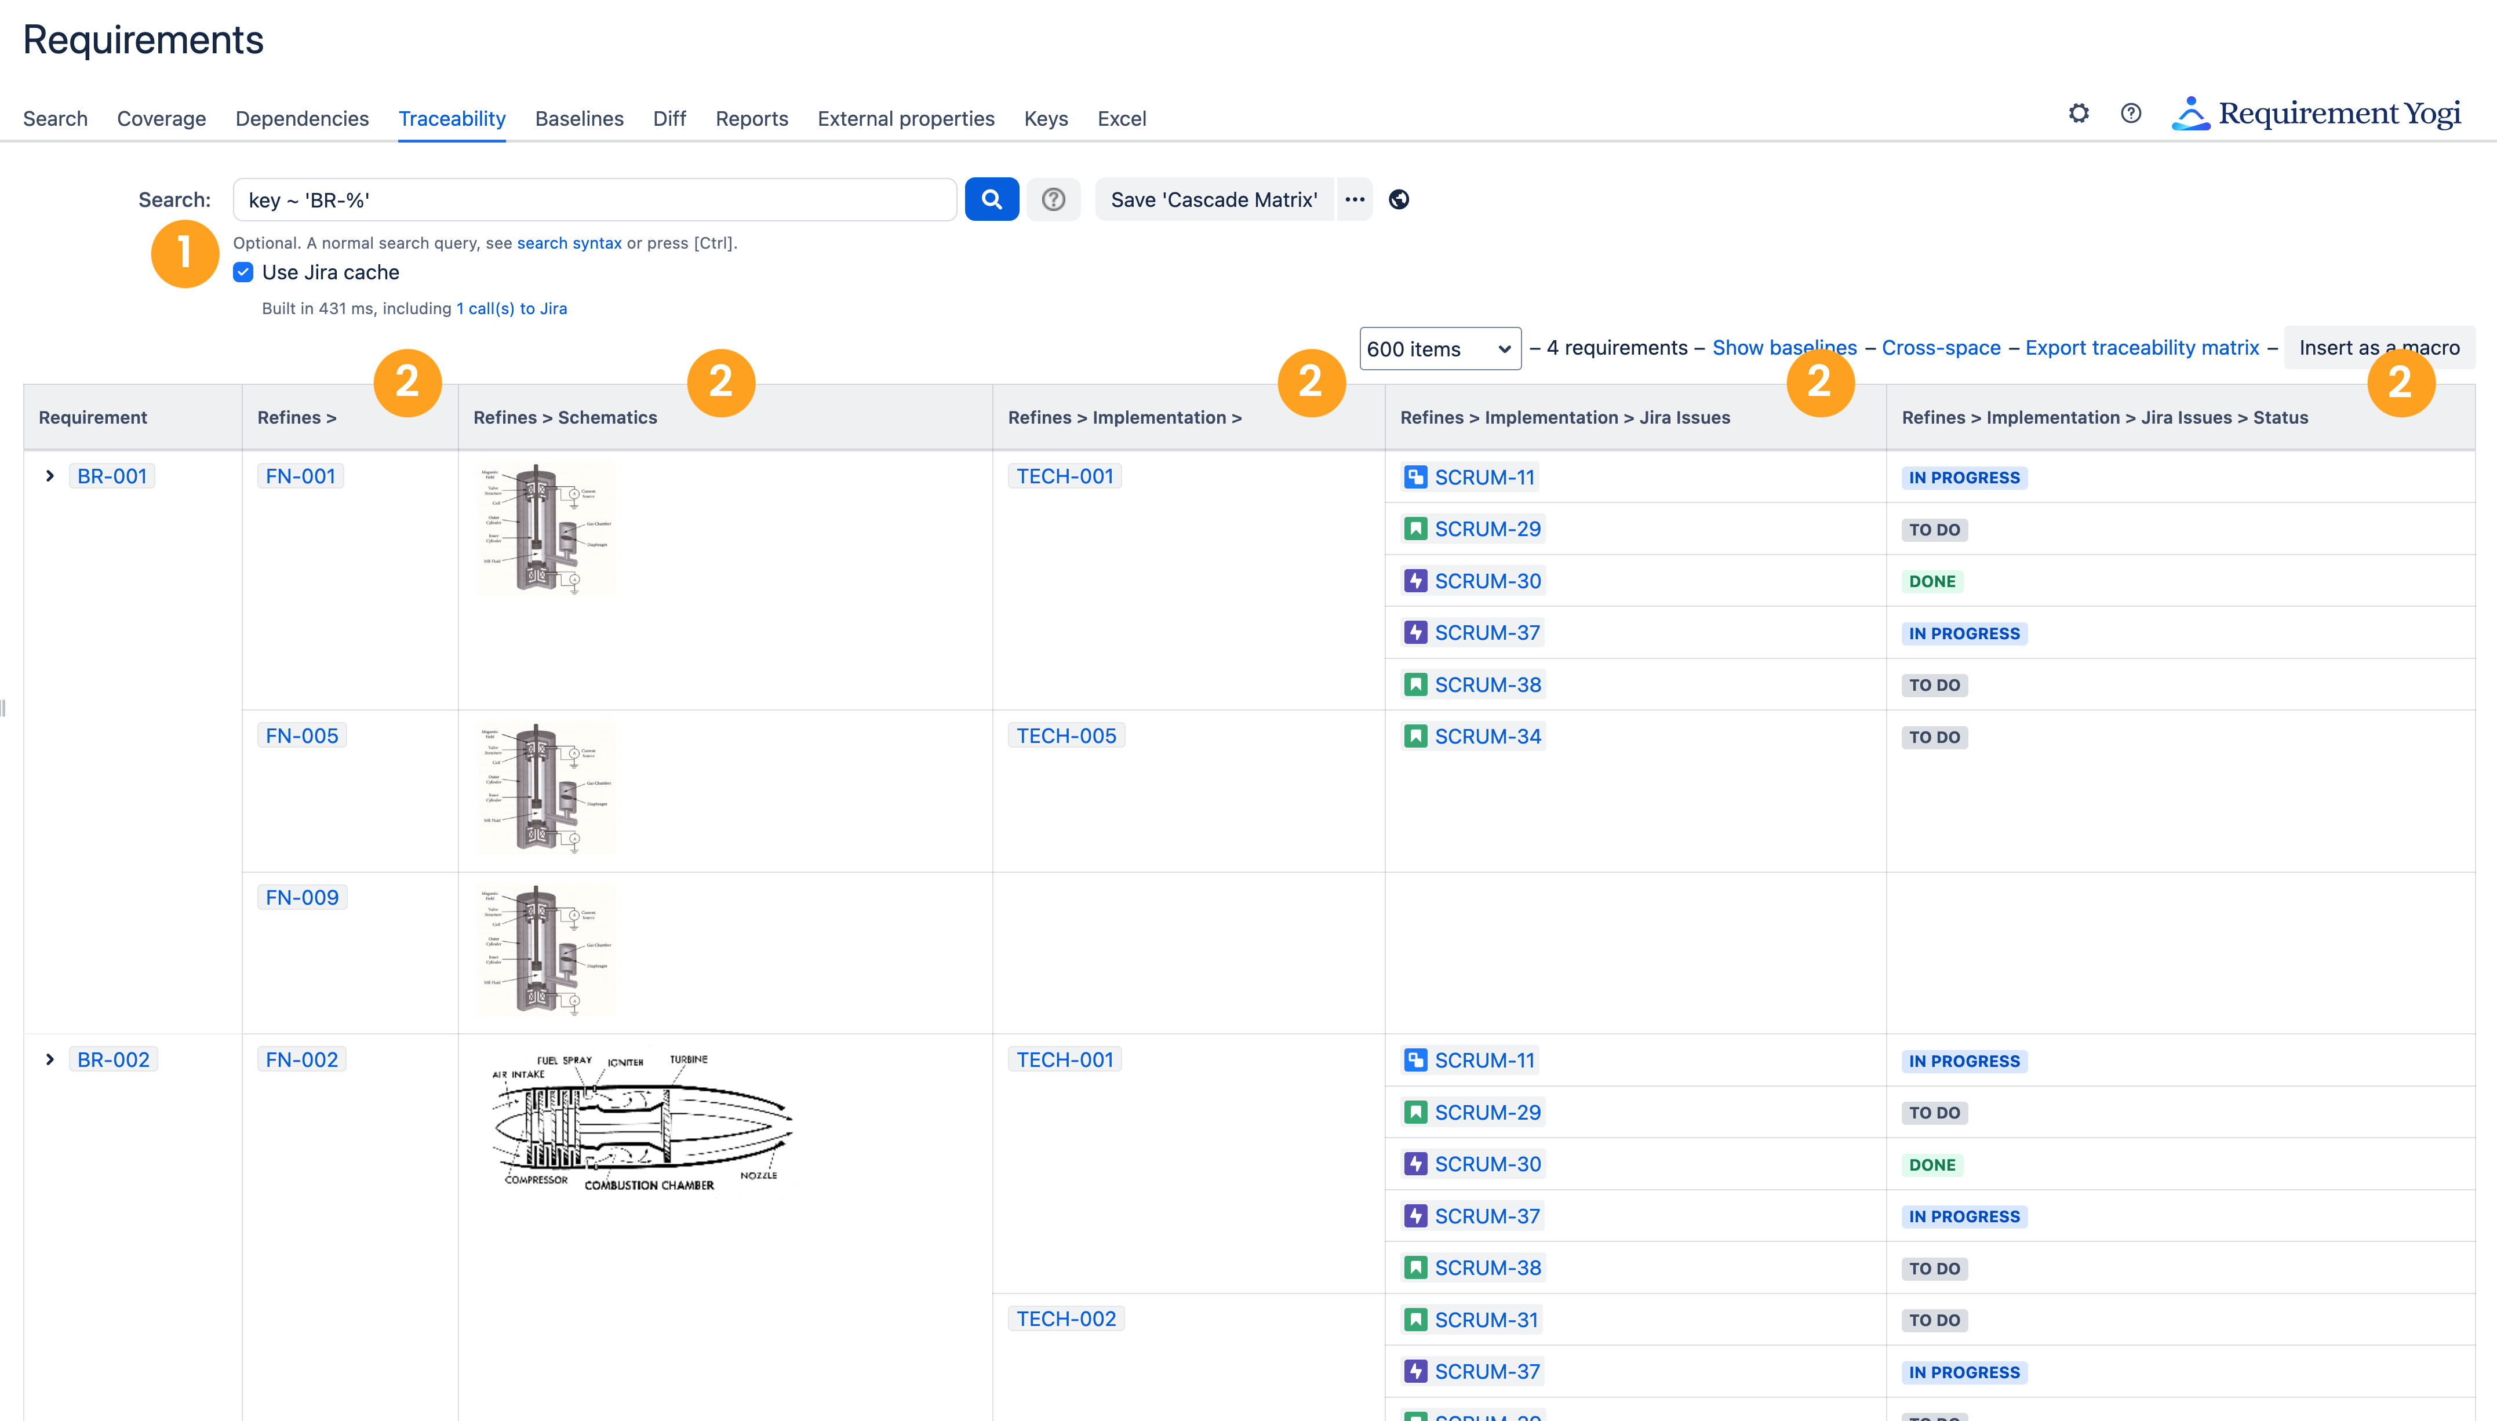
Task: Switch to the Baselines tab
Action: (x=579, y=118)
